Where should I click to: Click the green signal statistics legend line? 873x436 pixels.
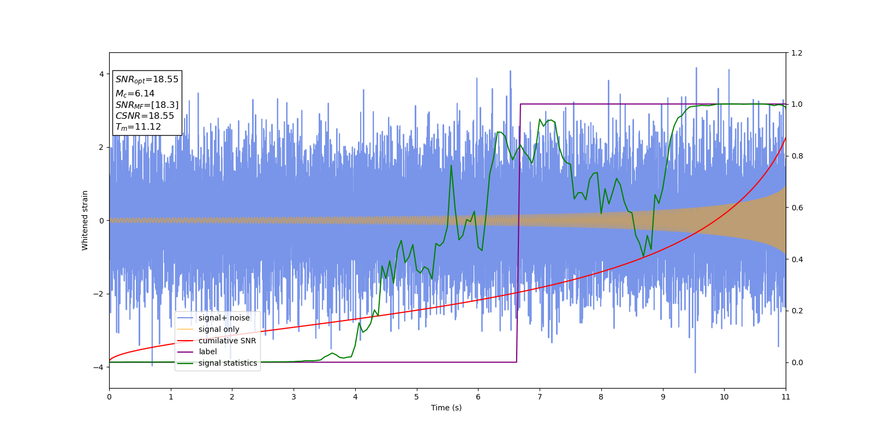click(186, 363)
